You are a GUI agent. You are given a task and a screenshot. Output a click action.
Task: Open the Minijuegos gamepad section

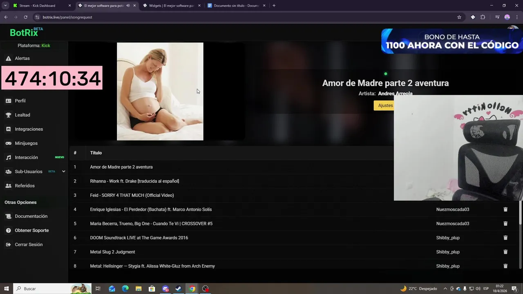tap(26, 143)
